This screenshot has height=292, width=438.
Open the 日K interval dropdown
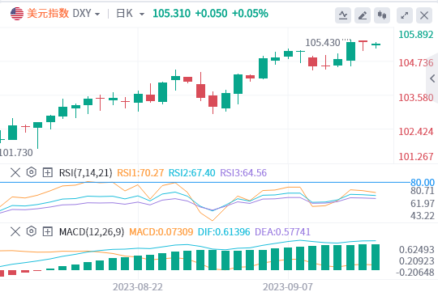(130, 14)
